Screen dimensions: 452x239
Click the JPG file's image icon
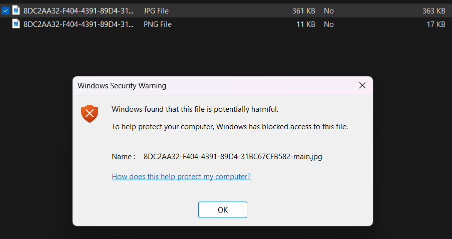click(16, 10)
